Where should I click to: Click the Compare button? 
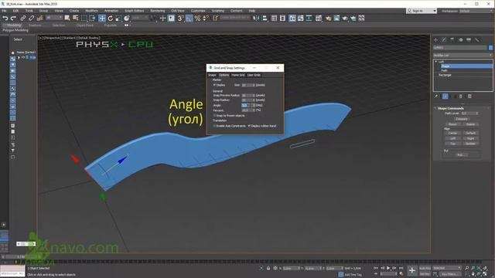(x=462, y=119)
